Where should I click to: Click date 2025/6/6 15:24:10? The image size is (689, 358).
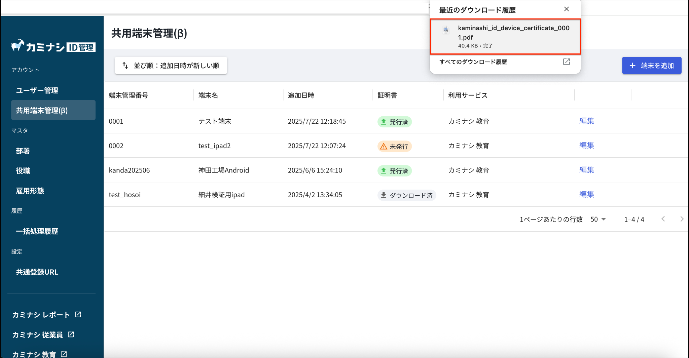[x=315, y=170]
